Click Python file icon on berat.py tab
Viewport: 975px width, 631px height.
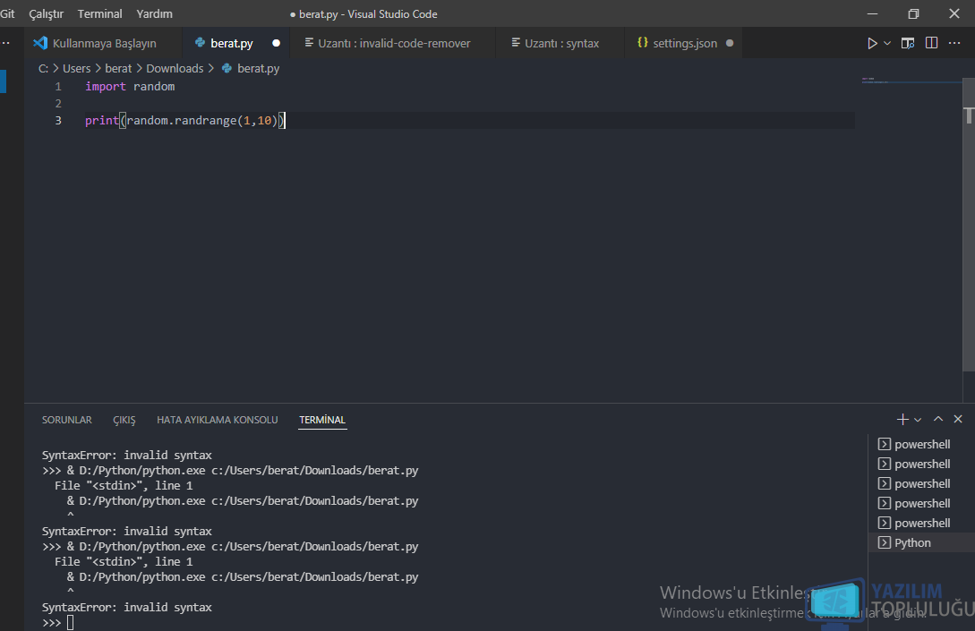(x=200, y=42)
